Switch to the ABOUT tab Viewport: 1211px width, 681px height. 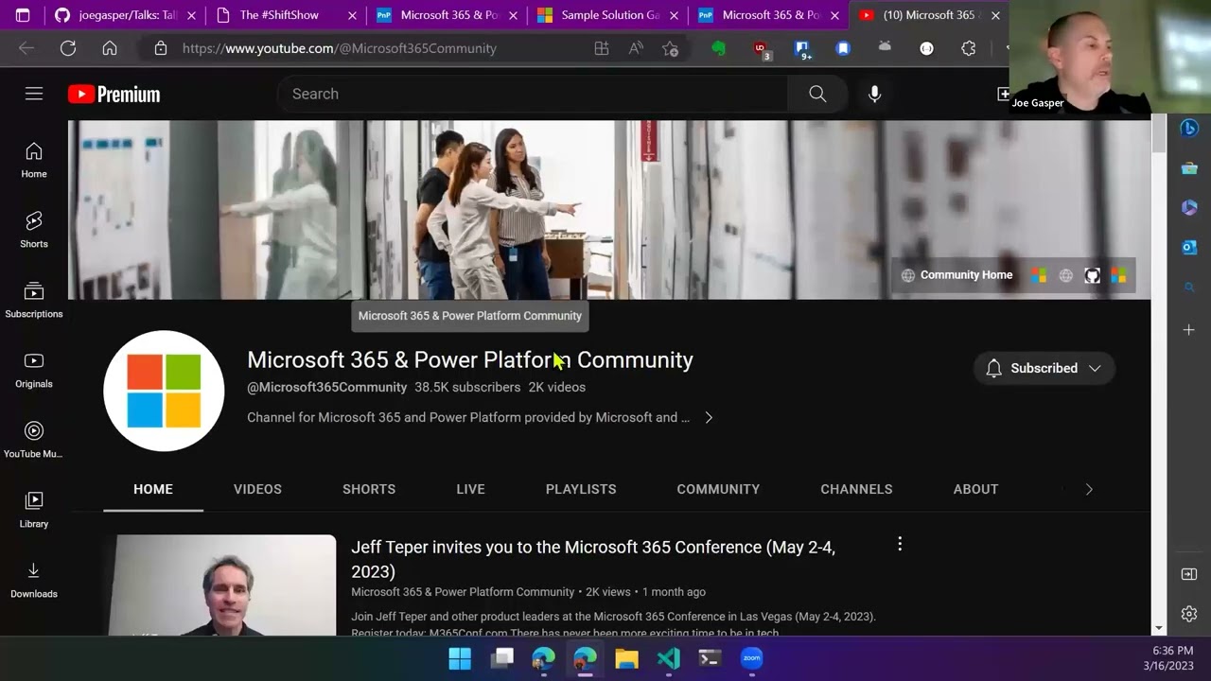click(x=975, y=489)
